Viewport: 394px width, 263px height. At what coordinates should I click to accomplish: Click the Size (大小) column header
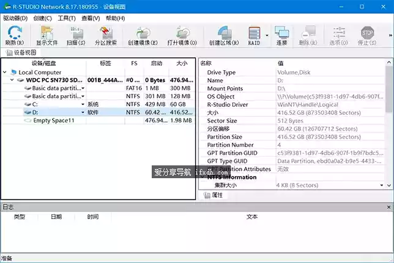(x=182, y=63)
